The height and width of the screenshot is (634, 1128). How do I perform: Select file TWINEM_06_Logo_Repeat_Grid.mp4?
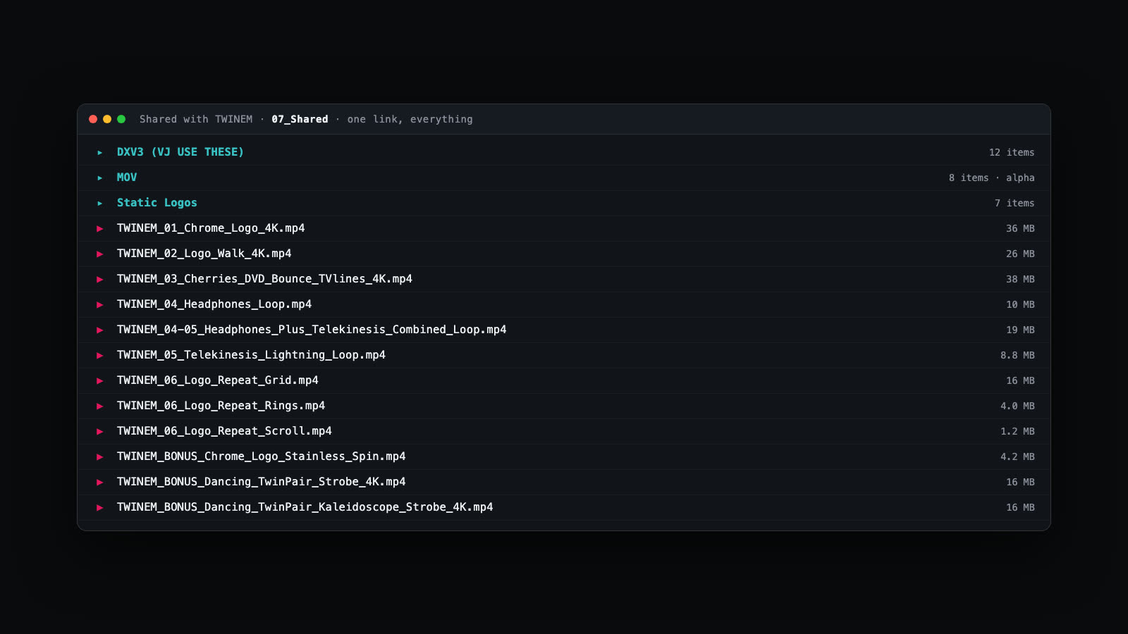218,380
